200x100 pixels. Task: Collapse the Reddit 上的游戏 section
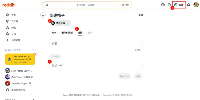[33, 50]
